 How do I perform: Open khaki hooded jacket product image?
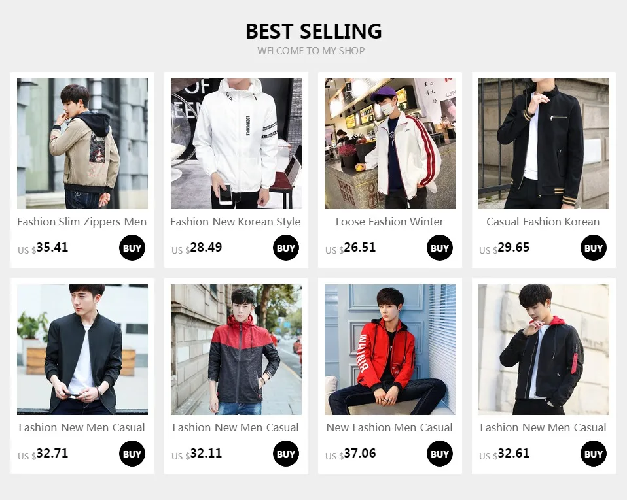82,144
